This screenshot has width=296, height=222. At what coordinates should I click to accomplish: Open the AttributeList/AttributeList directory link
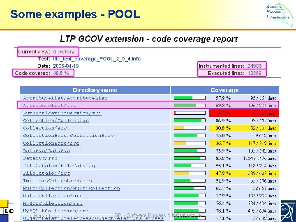click(x=65, y=98)
